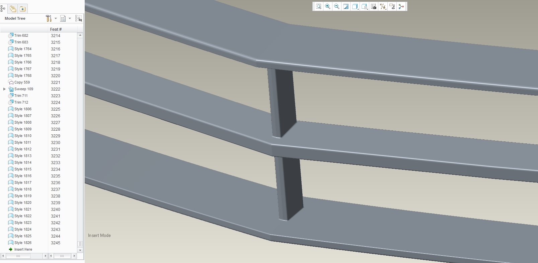Select Style 1810 in the model tree

[23, 136]
